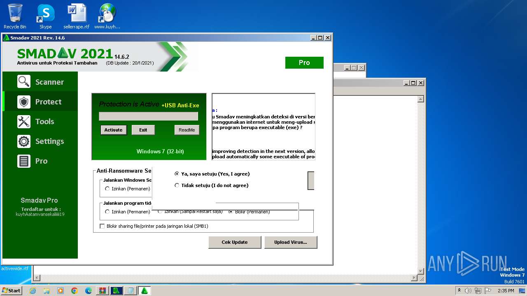Click scroll up arrow in background window
The image size is (527, 296).
421,99
